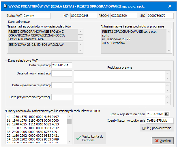This screenshot has width=178, height=148.
Task: Select the KRS field 0000759679
Action: pyautogui.click(x=160, y=16)
